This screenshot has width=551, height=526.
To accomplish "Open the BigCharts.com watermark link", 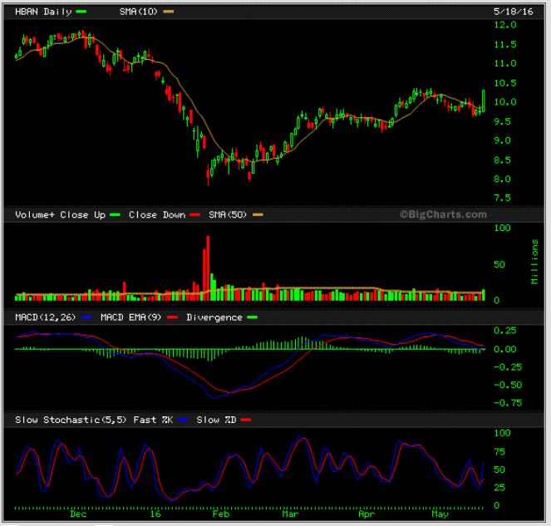I will click(443, 214).
